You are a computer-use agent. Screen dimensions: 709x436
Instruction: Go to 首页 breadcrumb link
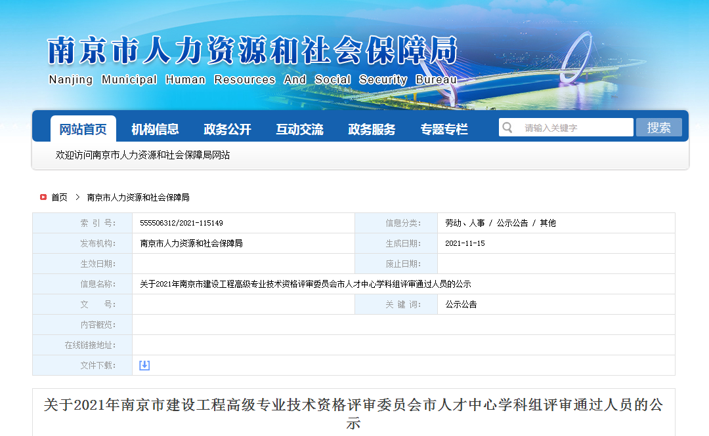pos(59,197)
